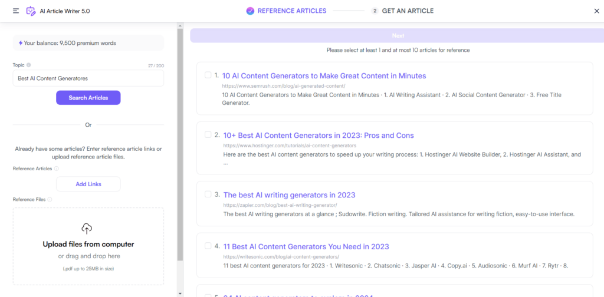Check the zapier article checkbox
Viewport: 604px width, 297px height.
click(x=208, y=194)
